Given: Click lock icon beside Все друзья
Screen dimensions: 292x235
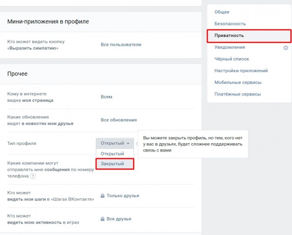Looking at the screenshot, I should (102, 219).
